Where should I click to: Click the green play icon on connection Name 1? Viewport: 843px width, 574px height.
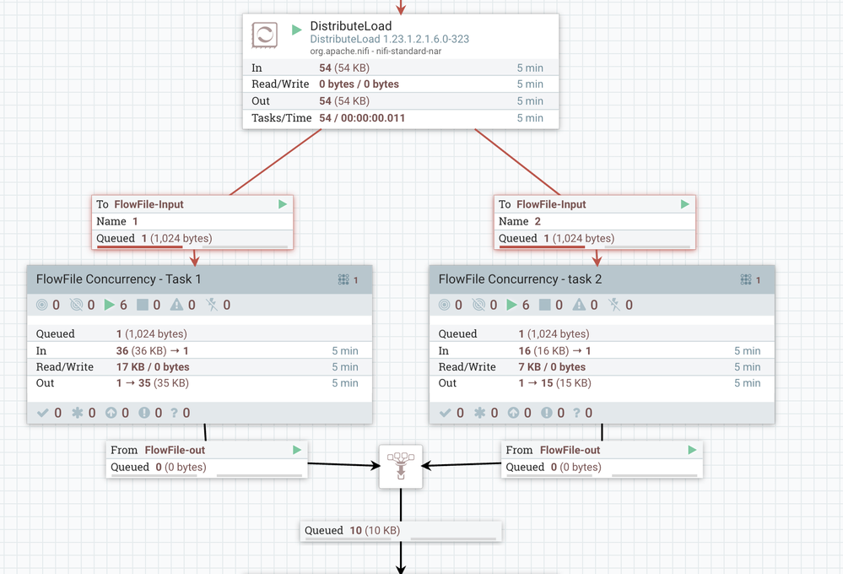pyautogui.click(x=282, y=204)
